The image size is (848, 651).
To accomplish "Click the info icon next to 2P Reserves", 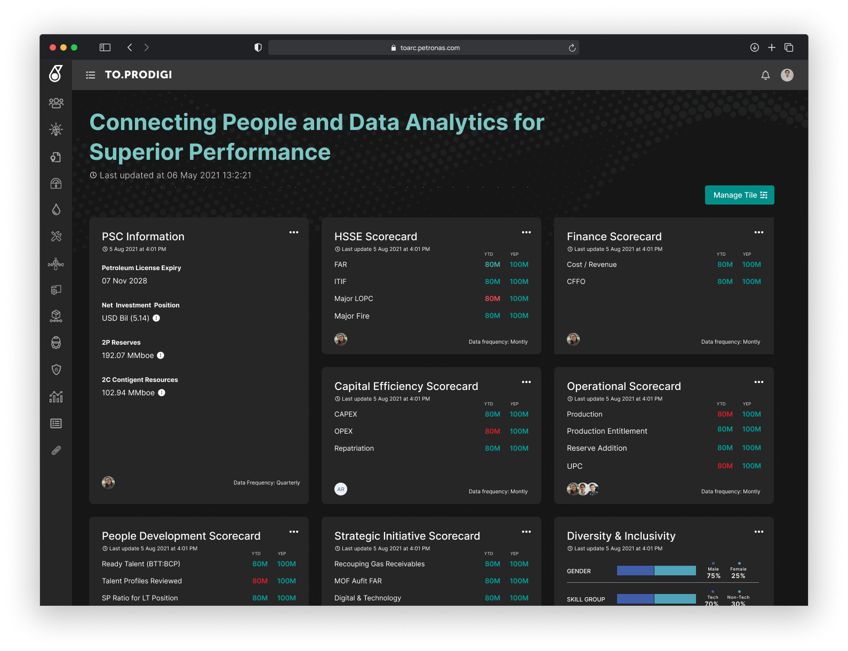I will tap(161, 355).
